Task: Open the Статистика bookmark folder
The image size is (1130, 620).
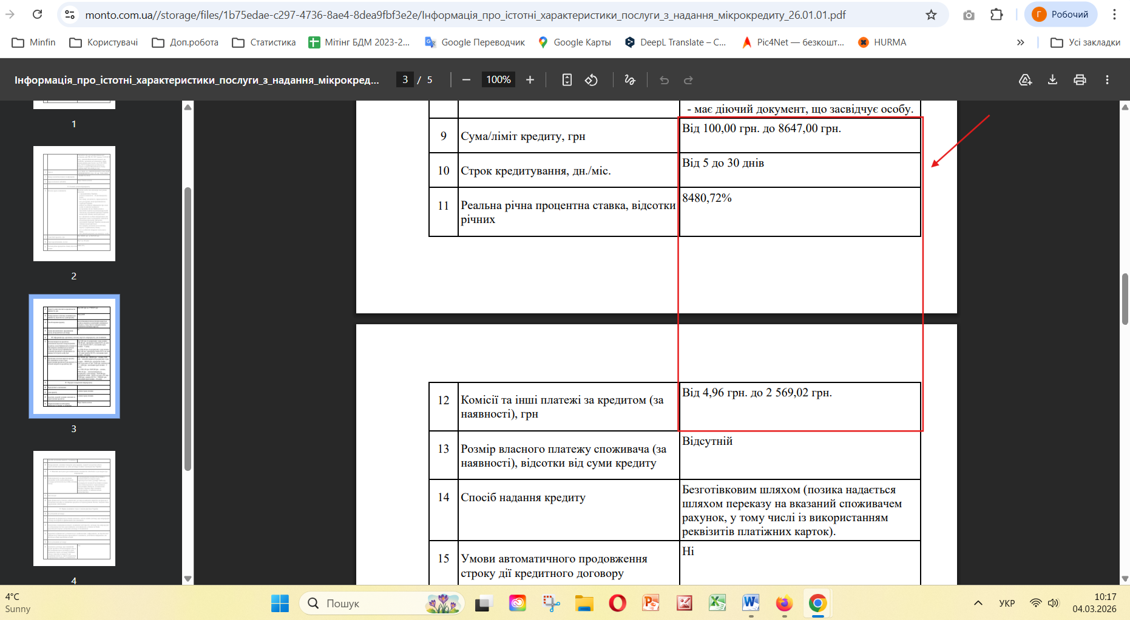Action: click(x=264, y=42)
